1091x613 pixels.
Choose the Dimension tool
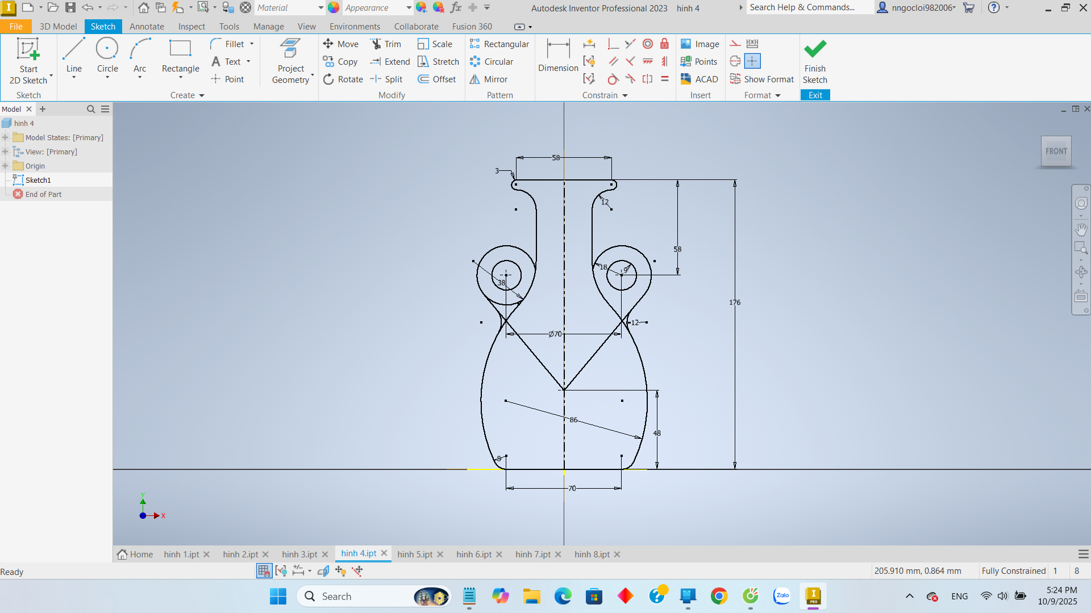click(x=558, y=56)
